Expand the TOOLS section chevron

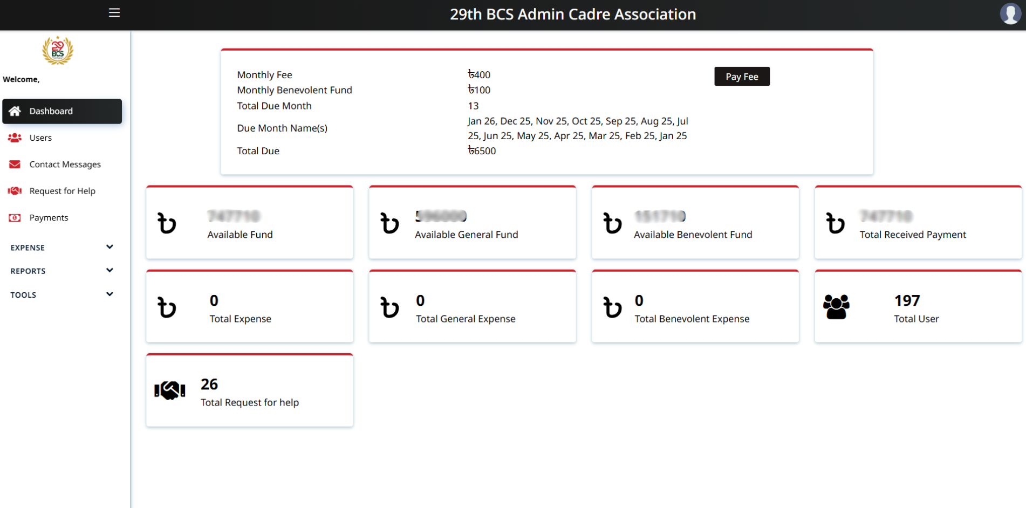coord(110,294)
